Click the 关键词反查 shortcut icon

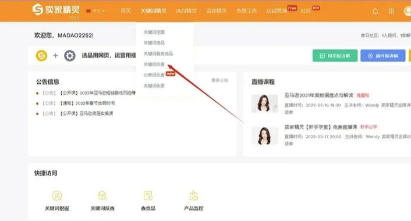pyautogui.click(x=102, y=195)
